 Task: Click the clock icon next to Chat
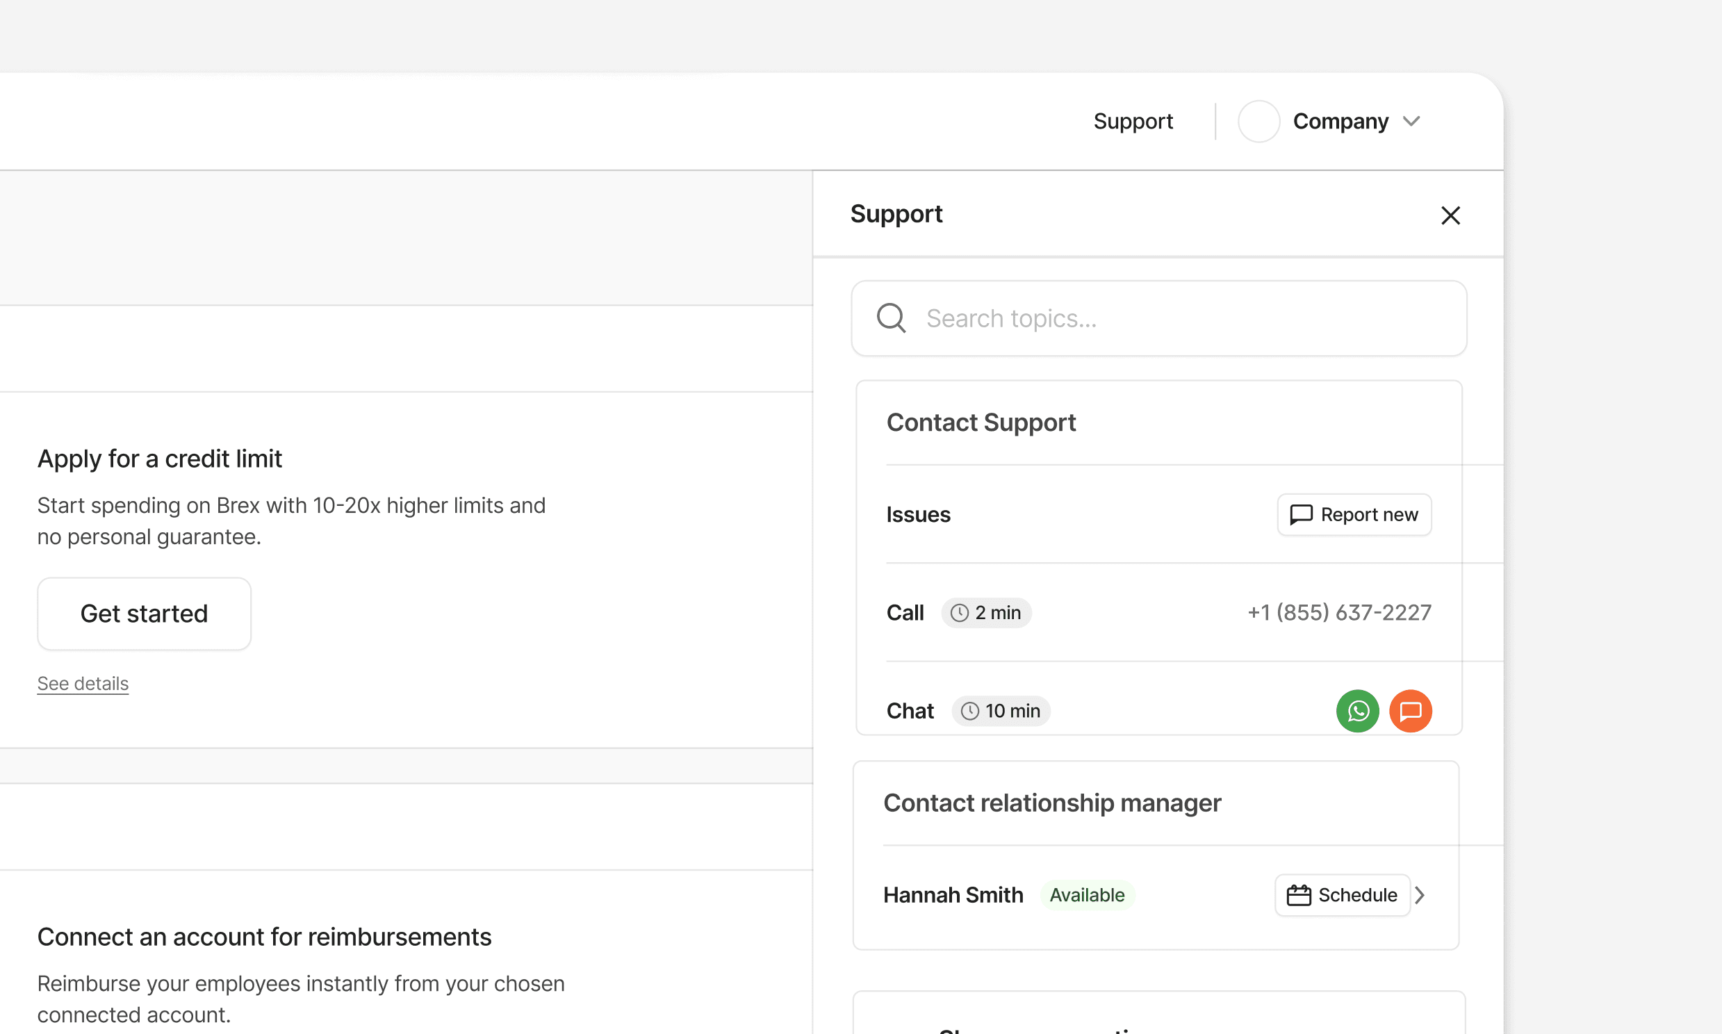coord(969,711)
